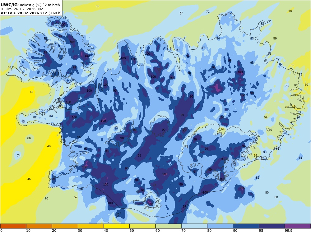Screen dimensions: 311x233
Task: Click the legend tick label '20'
Action: 54,231
